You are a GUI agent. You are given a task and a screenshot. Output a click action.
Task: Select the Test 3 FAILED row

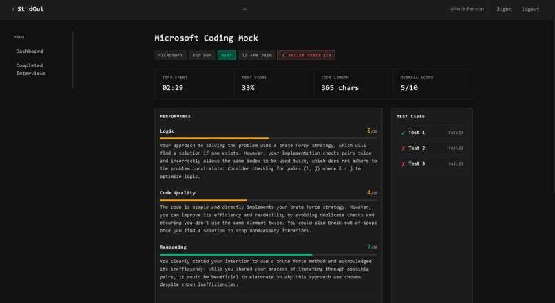pos(432,164)
